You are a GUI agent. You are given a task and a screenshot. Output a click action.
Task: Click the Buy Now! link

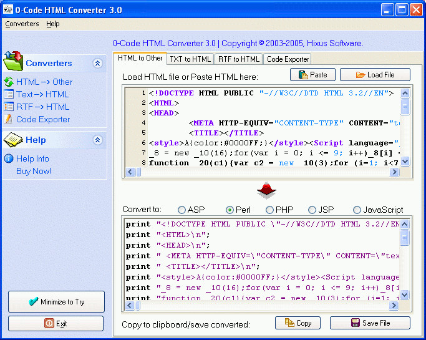tap(34, 171)
